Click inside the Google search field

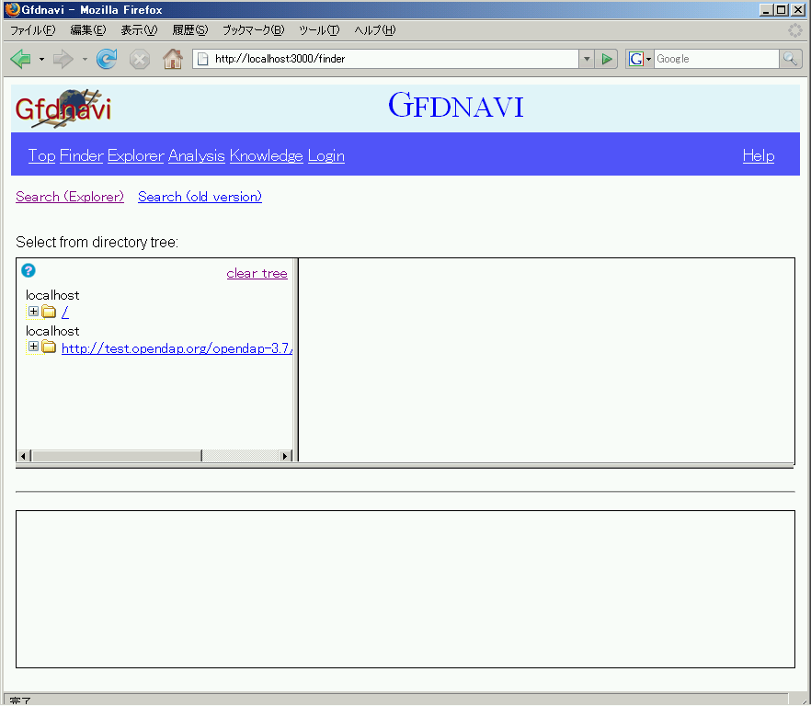(x=715, y=59)
